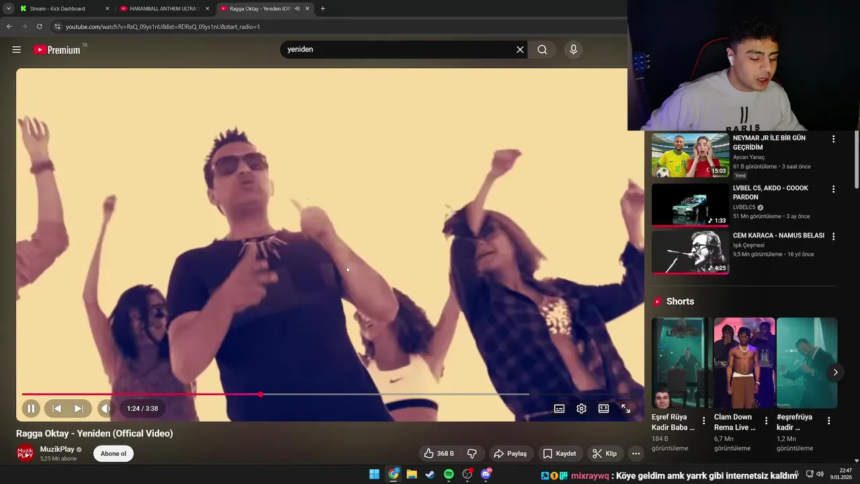Screen dimensions: 860x484
Task: Click the video progress bar scrubber
Action: 261,395
